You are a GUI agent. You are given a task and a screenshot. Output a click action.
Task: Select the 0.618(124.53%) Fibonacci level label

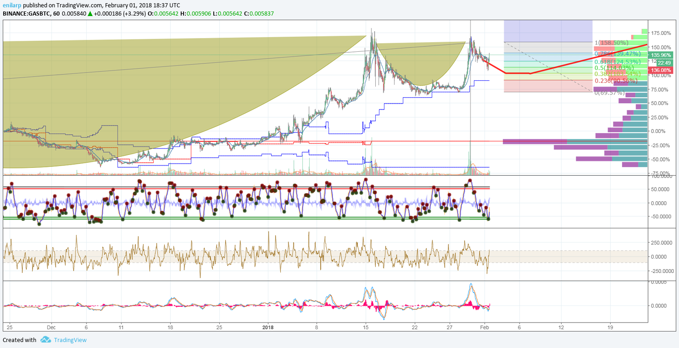(618, 62)
